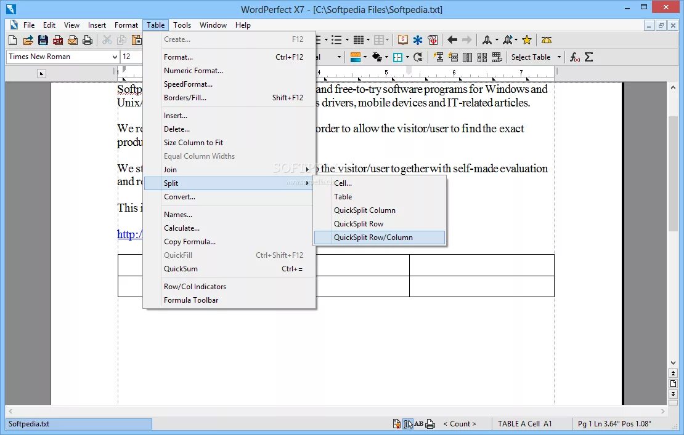Print the document from toolbar

pos(88,40)
